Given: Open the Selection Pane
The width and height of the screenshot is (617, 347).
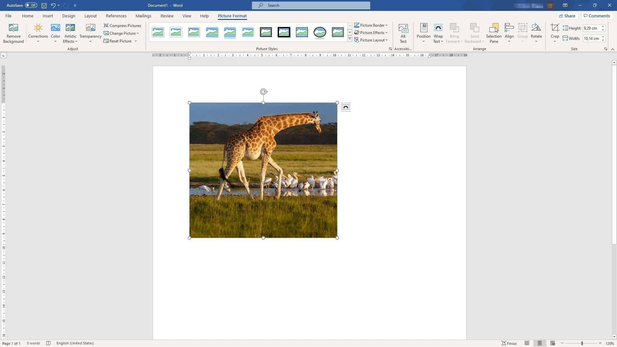Looking at the screenshot, I should tap(494, 32).
